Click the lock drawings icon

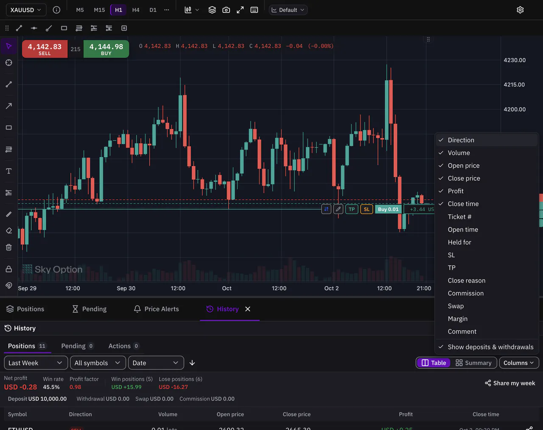[8, 269]
